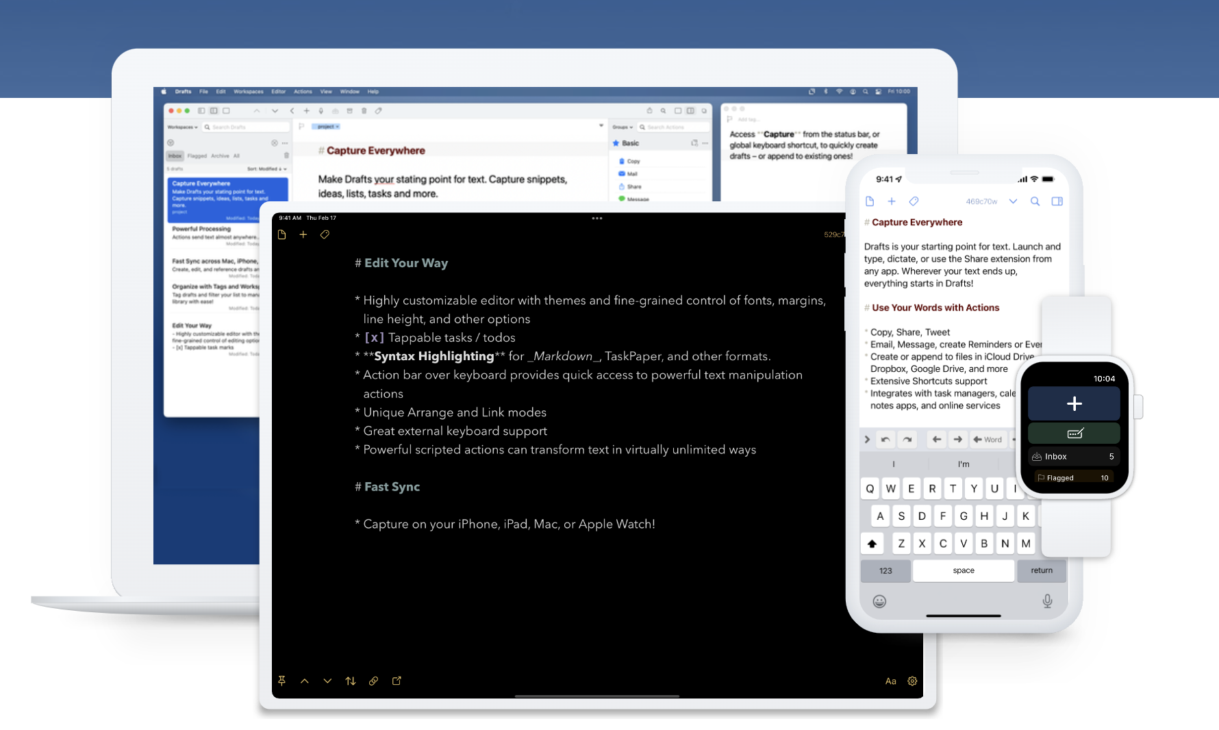The image size is (1219, 730).
Task: Add a new draft on iPad
Action: point(303,235)
